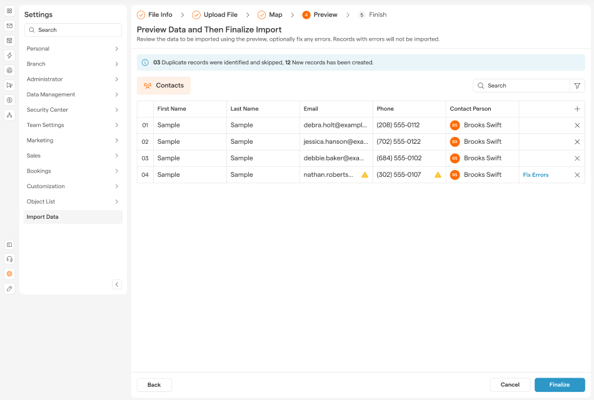The image size is (594, 400).
Task: Click the filter icon beside table search
Action: click(x=577, y=86)
